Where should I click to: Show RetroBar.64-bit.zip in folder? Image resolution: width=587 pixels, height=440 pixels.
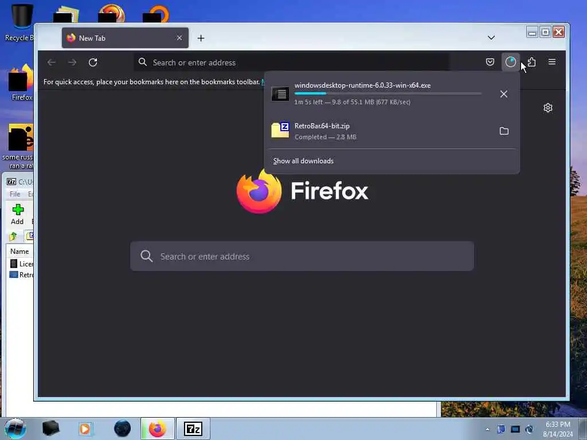tap(504, 131)
